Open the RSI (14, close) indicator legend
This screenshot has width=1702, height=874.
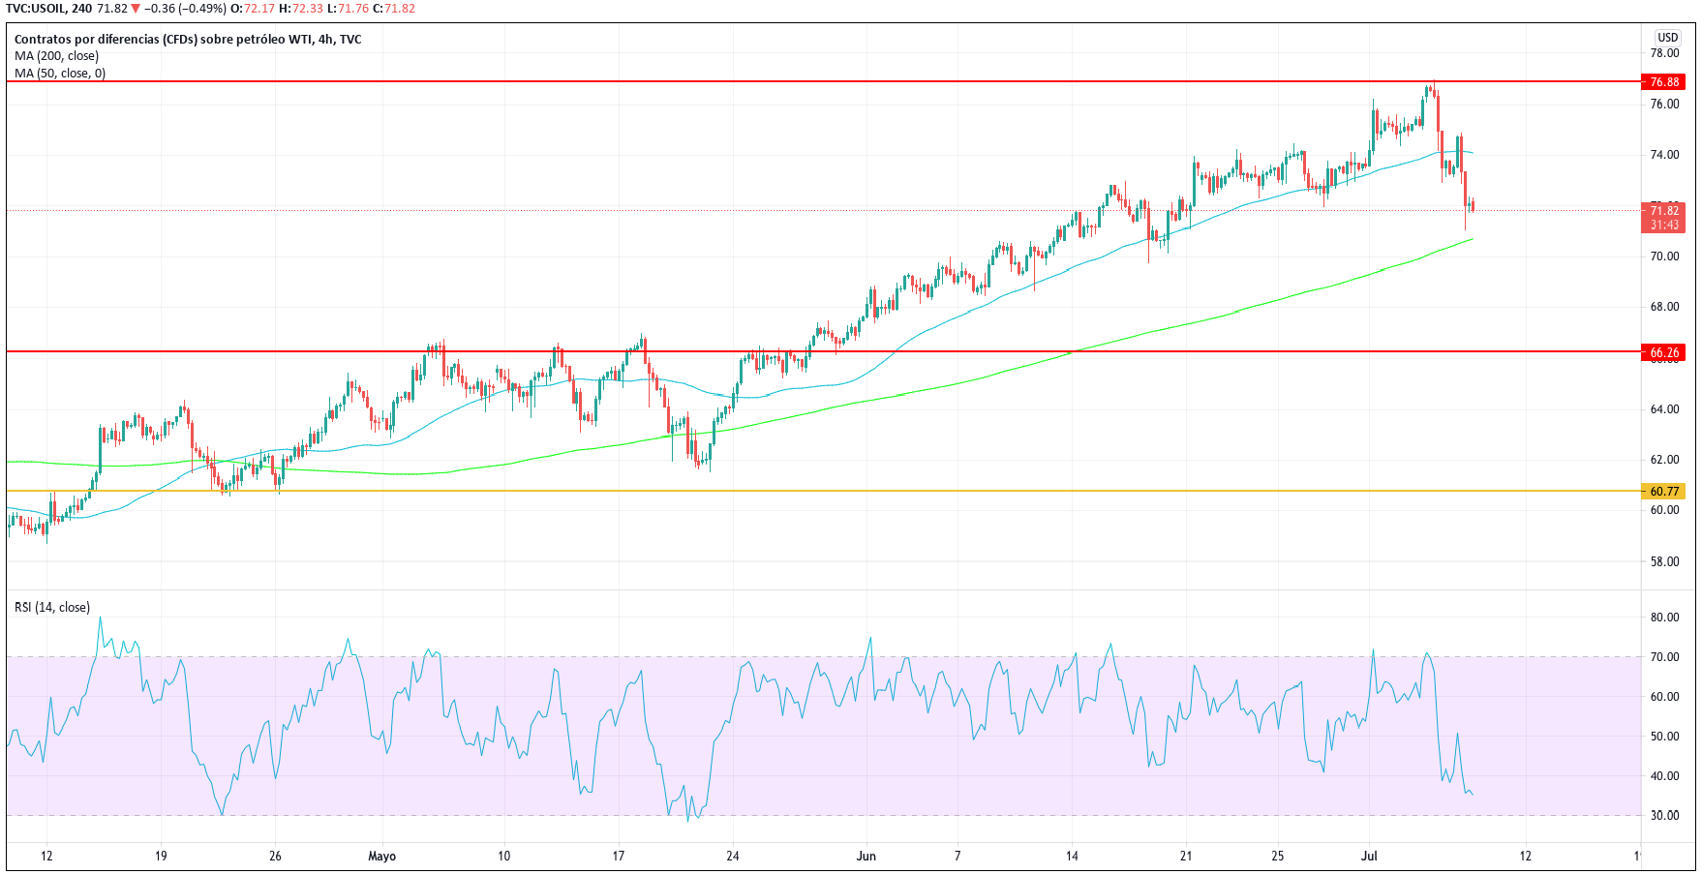click(52, 608)
